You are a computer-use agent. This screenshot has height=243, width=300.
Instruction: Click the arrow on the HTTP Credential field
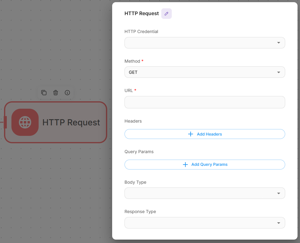click(x=278, y=43)
